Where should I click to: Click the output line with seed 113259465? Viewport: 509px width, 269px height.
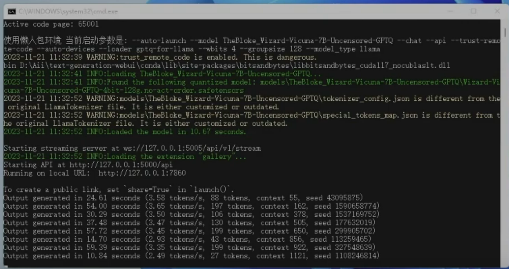187,239
